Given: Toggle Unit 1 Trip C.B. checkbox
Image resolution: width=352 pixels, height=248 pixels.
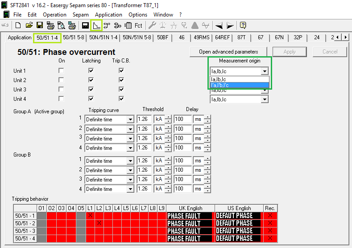Looking at the screenshot, I should pos(121,70).
